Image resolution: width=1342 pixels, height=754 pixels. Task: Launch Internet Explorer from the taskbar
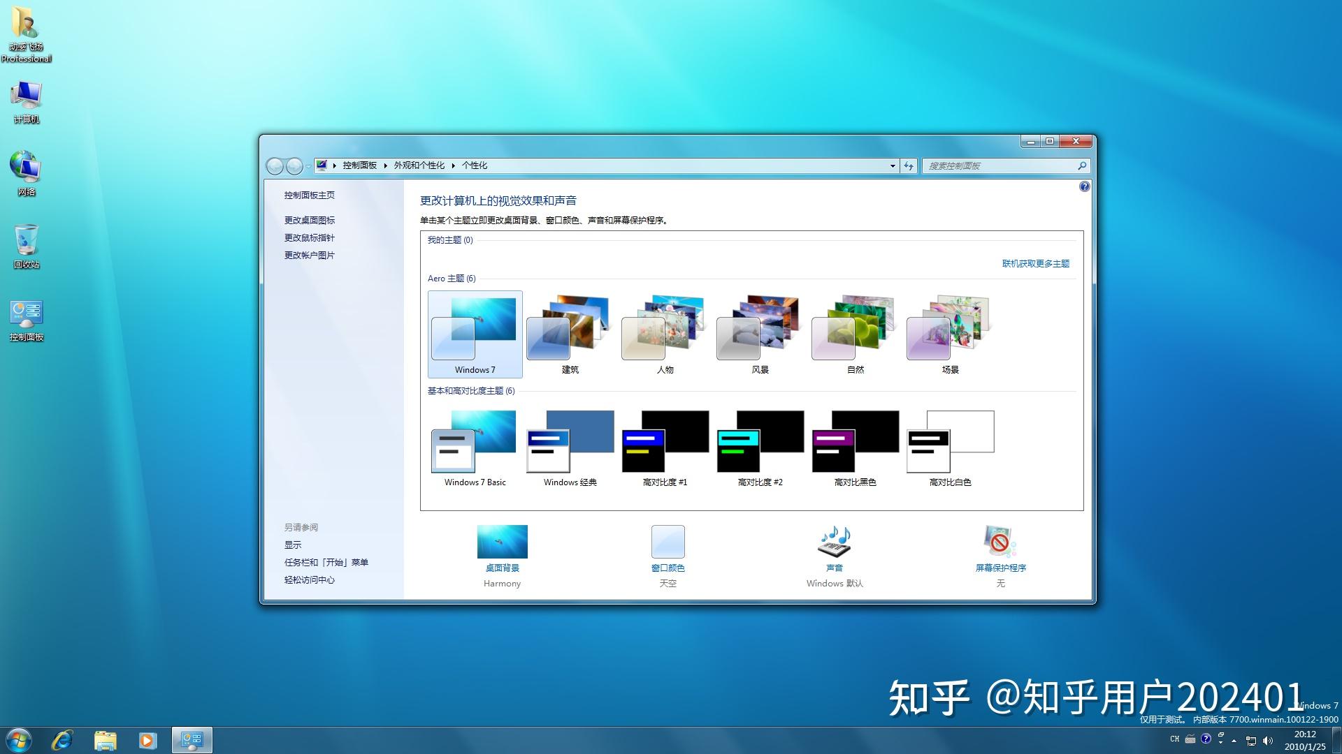pos(62,739)
